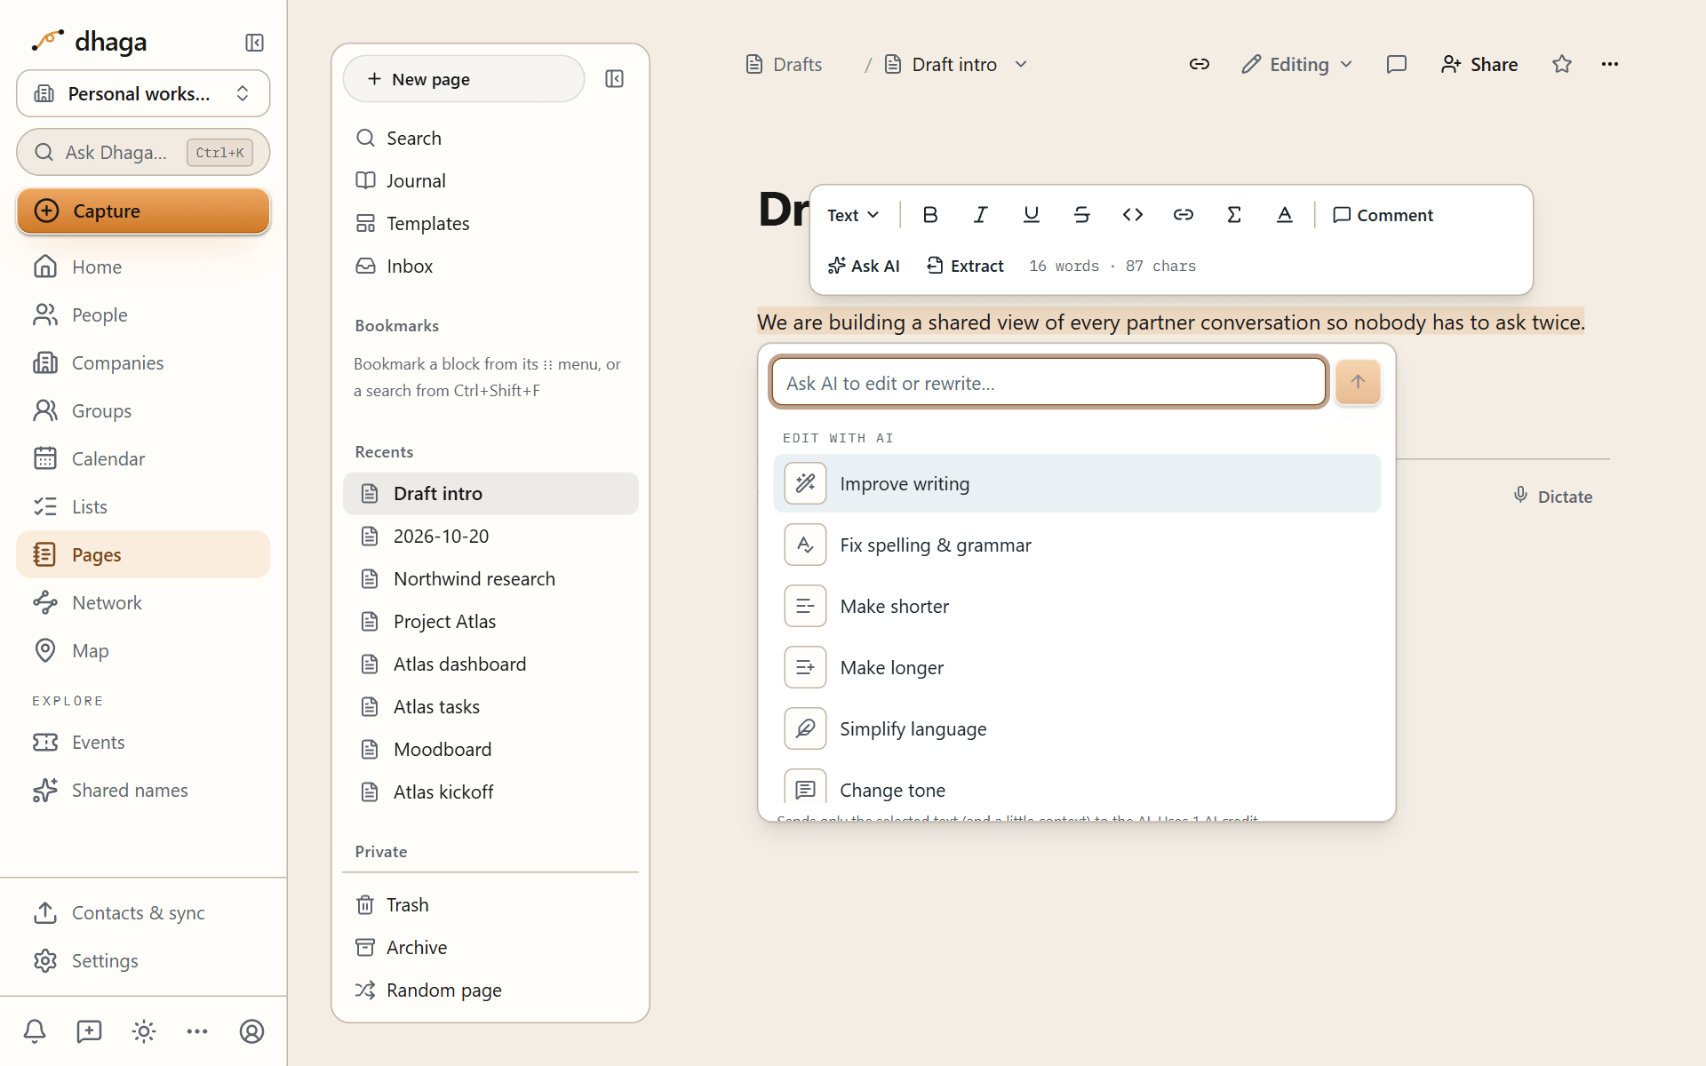Toggle light/dark theme
1706x1066 pixels.
click(x=144, y=1031)
